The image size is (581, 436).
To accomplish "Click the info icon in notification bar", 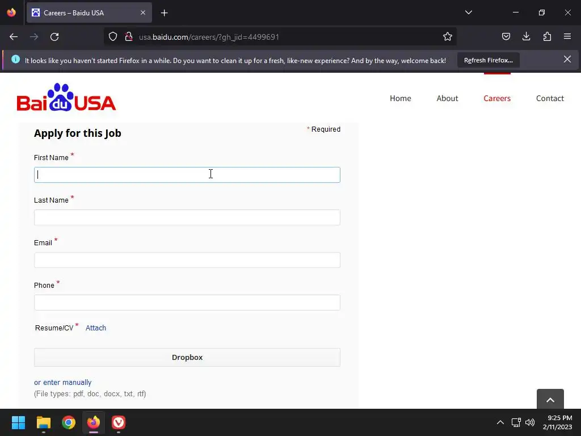I will coord(15,59).
